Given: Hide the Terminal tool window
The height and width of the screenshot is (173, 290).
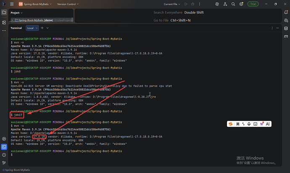Looking at the screenshot, I should [x=277, y=28].
